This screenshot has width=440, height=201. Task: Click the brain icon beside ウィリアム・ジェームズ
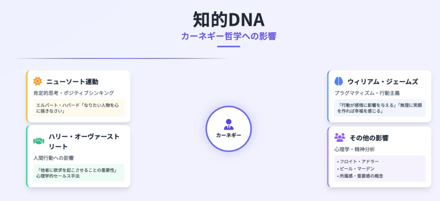click(x=339, y=81)
